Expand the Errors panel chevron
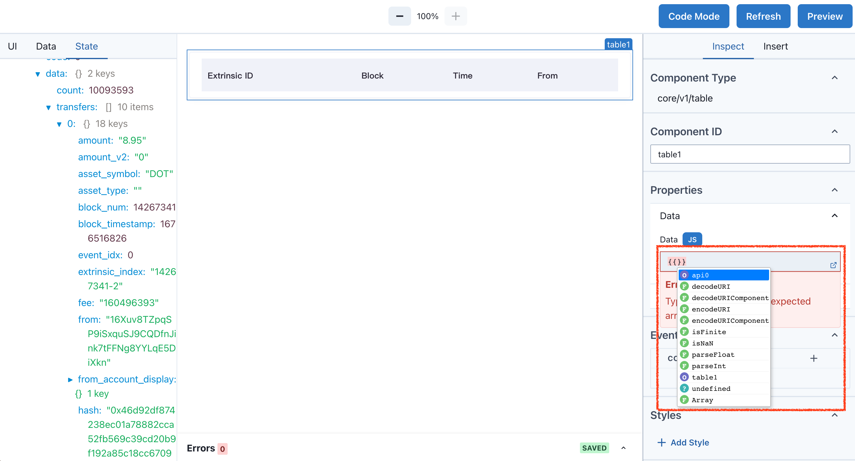This screenshot has height=461, width=855. 623,448
